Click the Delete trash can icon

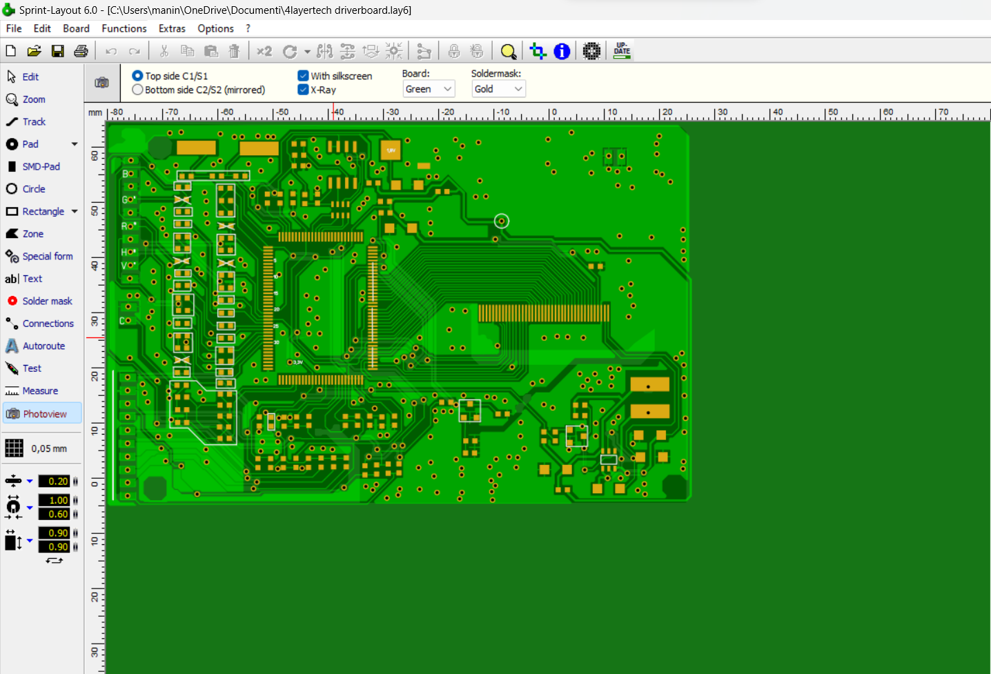tap(234, 51)
